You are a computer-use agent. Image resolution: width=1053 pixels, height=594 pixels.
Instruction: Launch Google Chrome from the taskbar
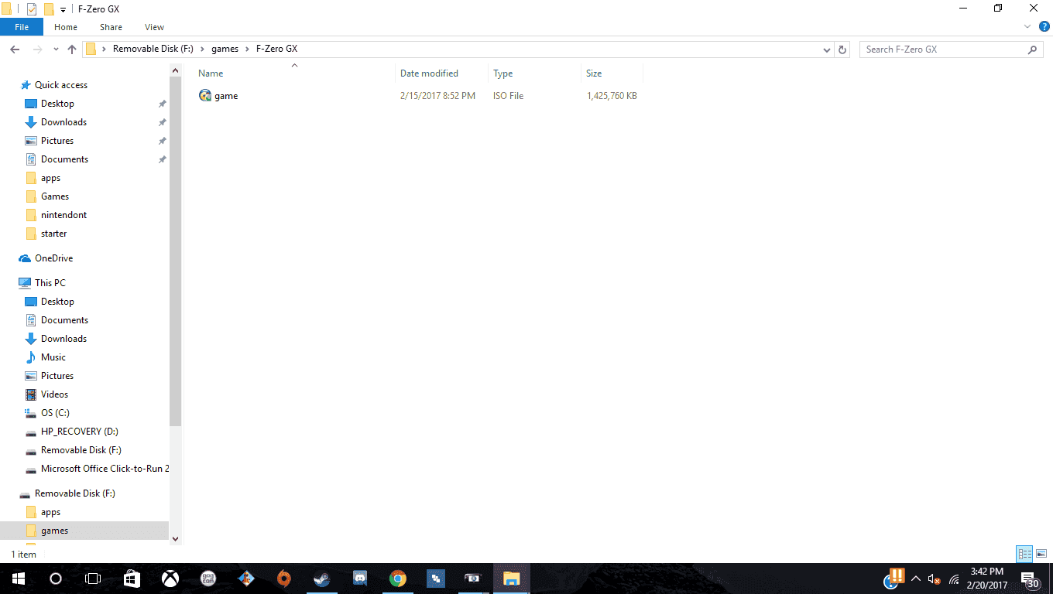pyautogui.click(x=398, y=579)
